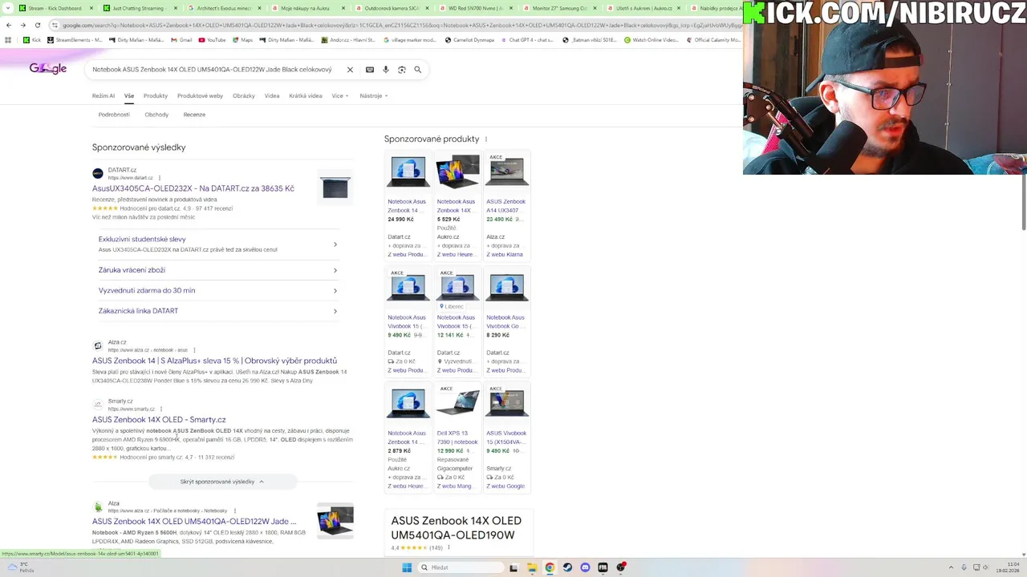Viewport: 1027px width, 577px height.
Task: Submit search with magnifier icon
Action: (418, 70)
